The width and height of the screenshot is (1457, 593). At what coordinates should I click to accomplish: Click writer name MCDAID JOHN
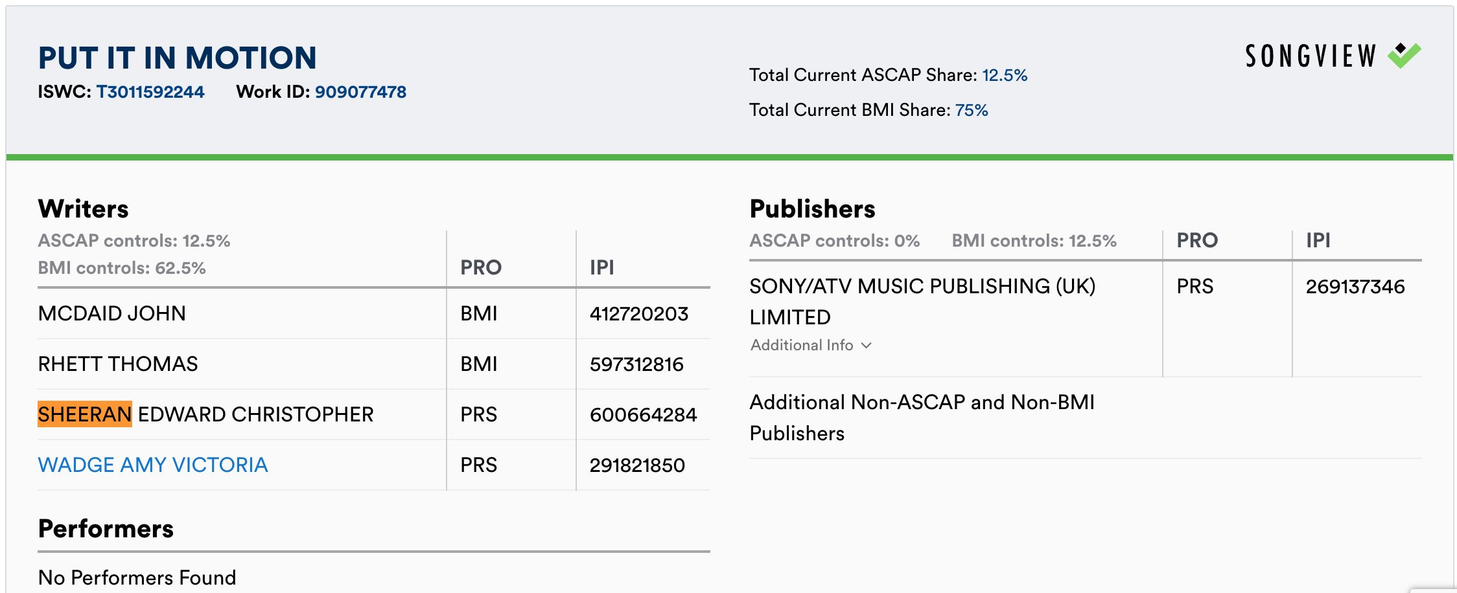(112, 313)
